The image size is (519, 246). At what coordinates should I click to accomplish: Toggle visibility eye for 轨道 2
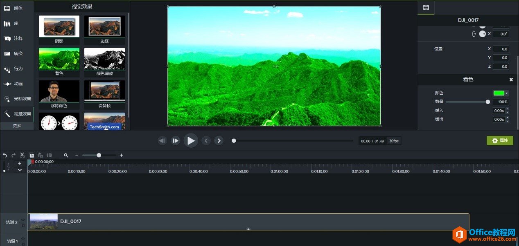coord(23,219)
